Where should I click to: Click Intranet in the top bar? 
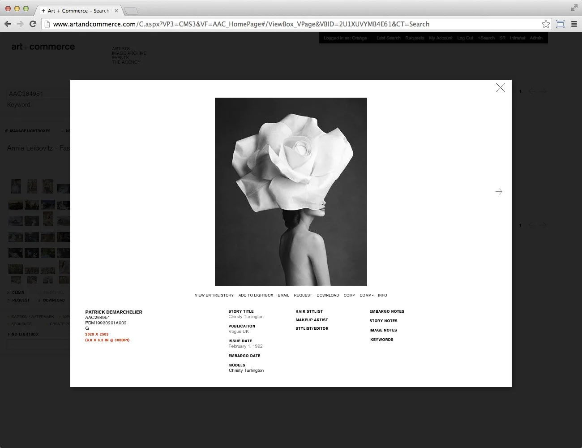pos(518,38)
